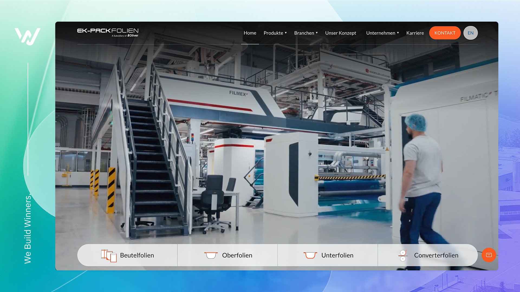The width and height of the screenshot is (520, 292).
Task: Switch language with the EN toggle
Action: coord(470,33)
